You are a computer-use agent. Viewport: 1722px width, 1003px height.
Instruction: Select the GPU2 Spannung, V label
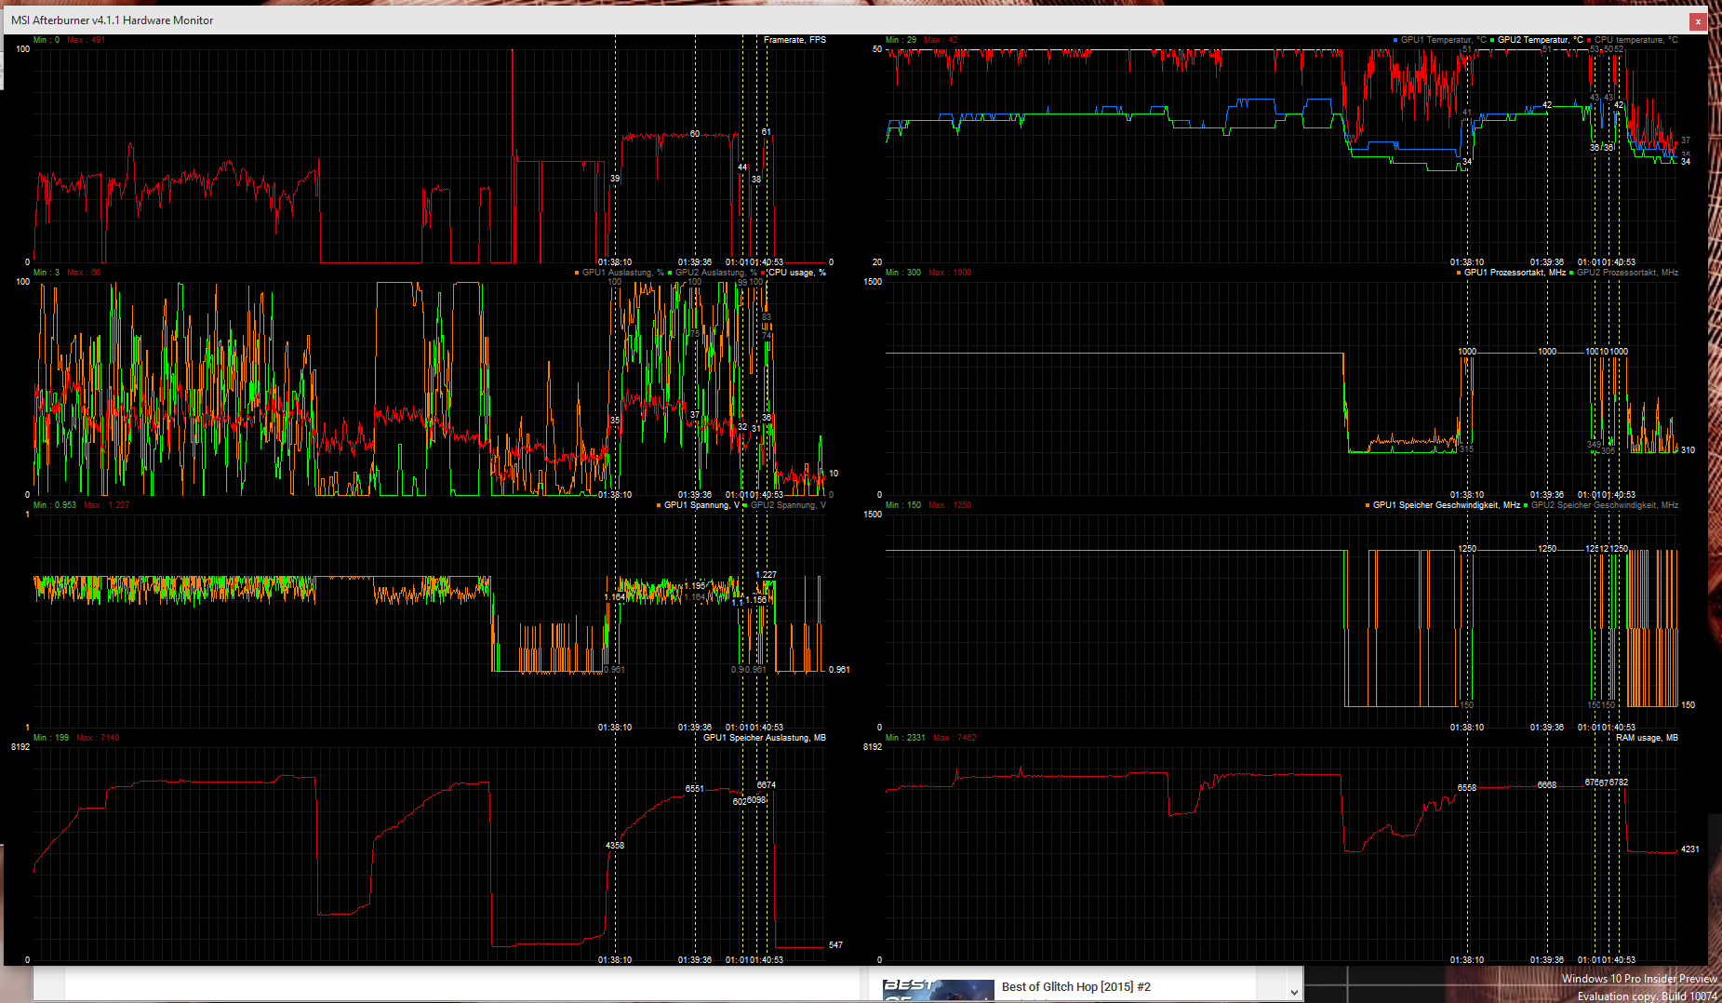(788, 505)
